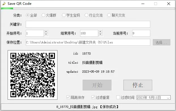Decrease 开始序号 with the down arrow
The width and height of the screenshot is (176, 111).
coord(46,35)
